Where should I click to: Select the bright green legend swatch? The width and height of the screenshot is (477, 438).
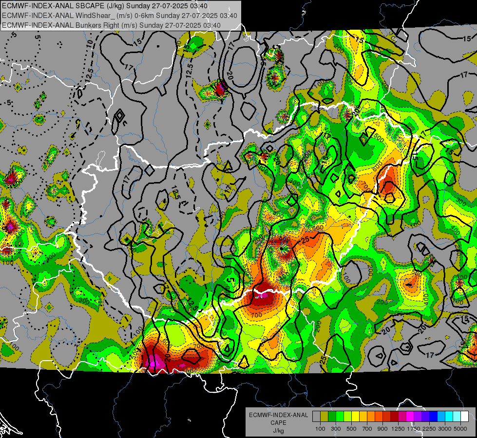[340, 417]
